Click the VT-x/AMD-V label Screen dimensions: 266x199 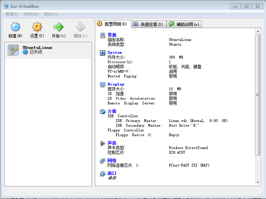[118, 71]
